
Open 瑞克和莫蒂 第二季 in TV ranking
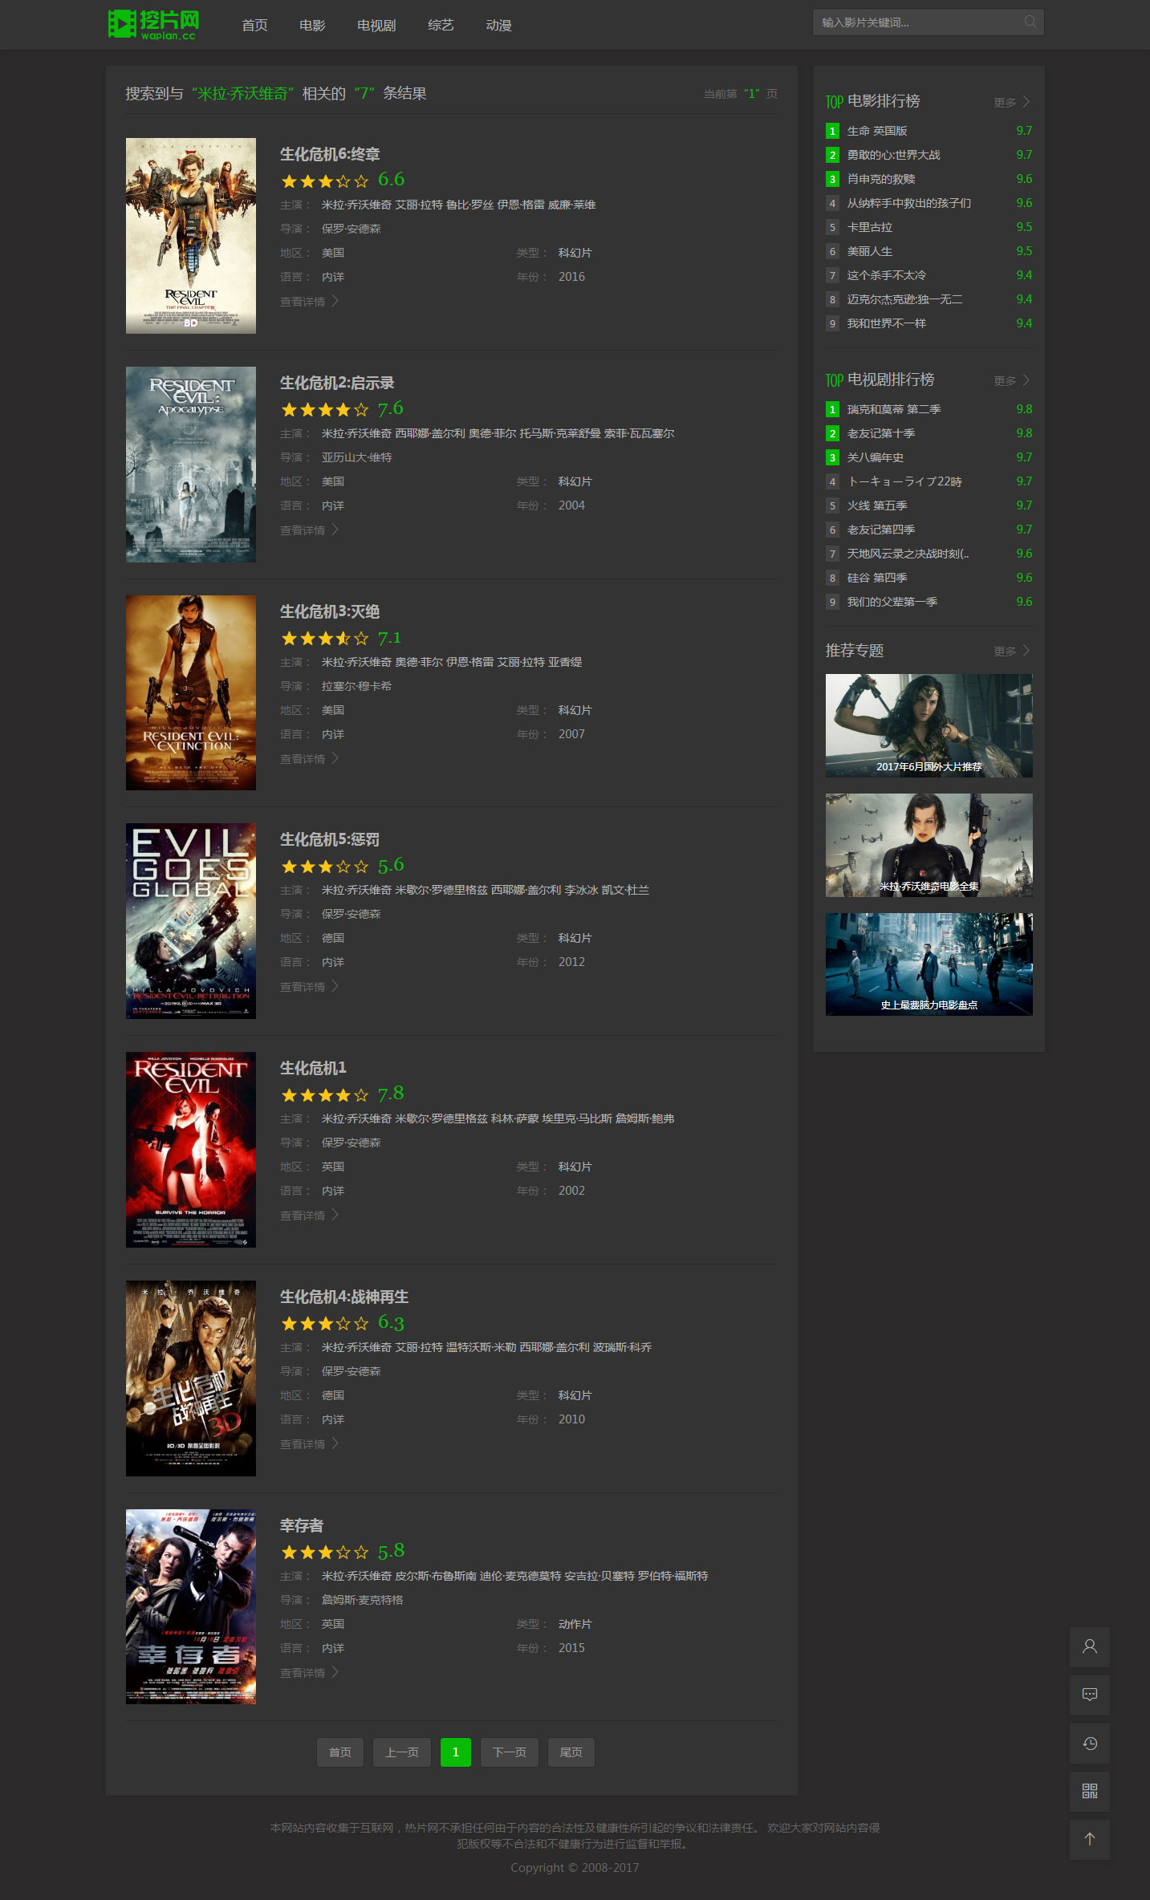click(x=894, y=409)
